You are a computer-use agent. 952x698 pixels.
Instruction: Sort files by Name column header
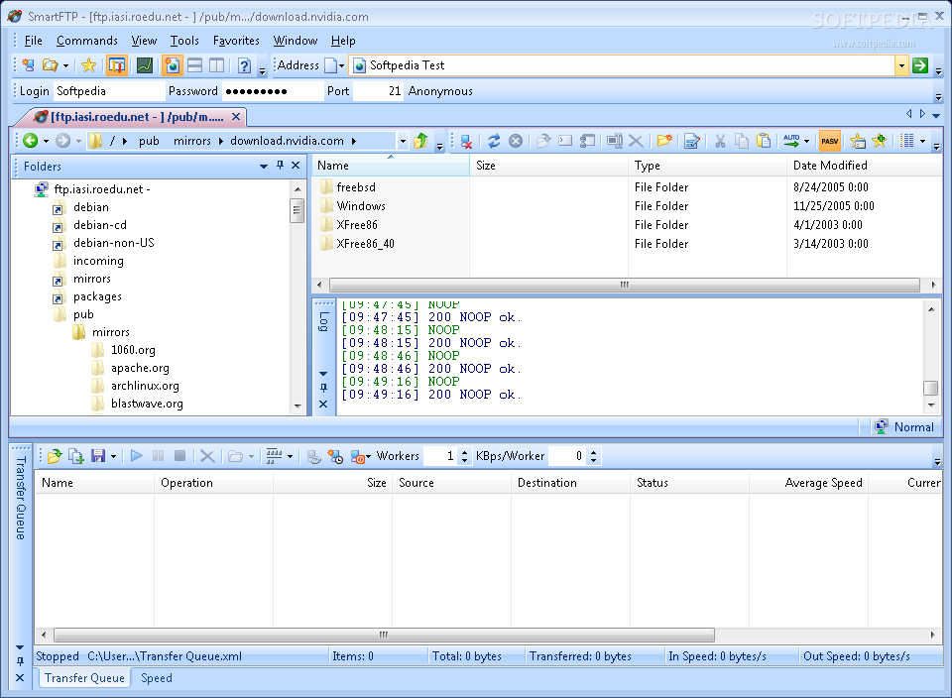point(391,166)
